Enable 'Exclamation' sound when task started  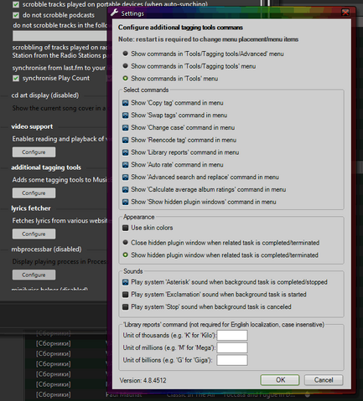[x=126, y=295]
